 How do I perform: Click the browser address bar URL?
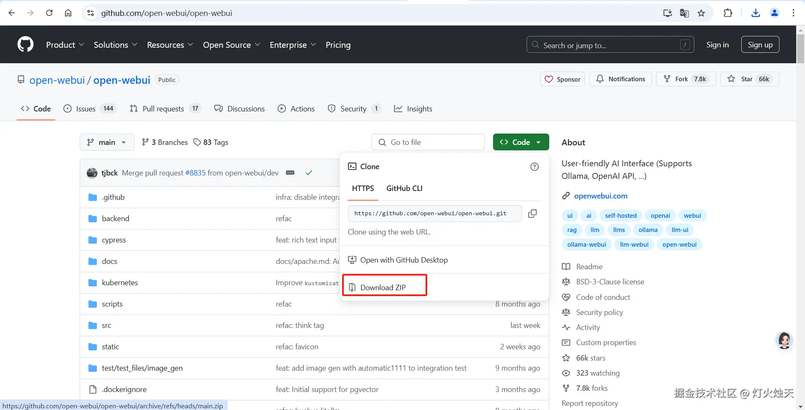pos(166,13)
